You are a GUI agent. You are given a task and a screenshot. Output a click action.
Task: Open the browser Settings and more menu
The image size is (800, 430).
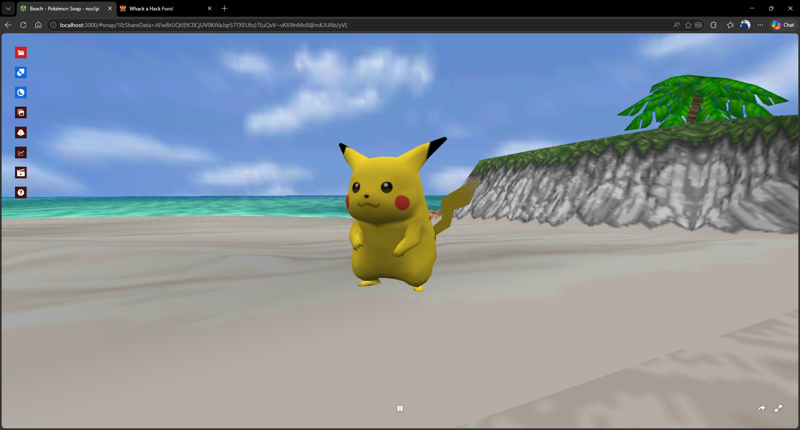pyautogui.click(x=760, y=25)
